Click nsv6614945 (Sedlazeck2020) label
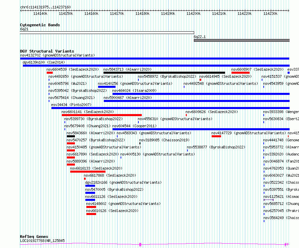The width and height of the screenshot is (299, 248). tap(225, 76)
